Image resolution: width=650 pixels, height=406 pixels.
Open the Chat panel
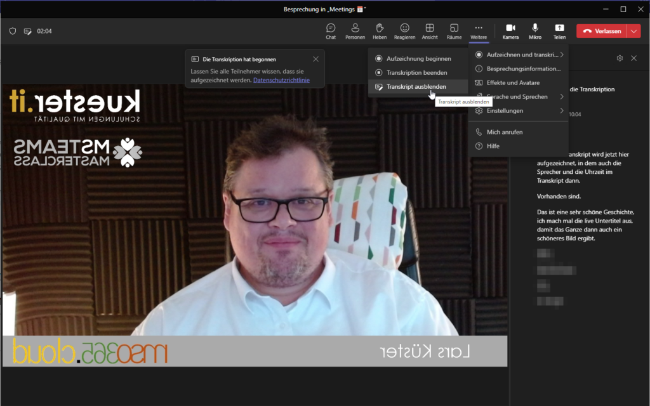(330, 31)
